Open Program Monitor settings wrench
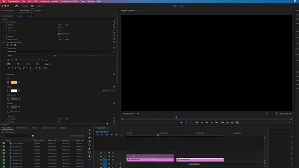Image resolution: width=299 pixels, height=168 pixels. point(277,114)
